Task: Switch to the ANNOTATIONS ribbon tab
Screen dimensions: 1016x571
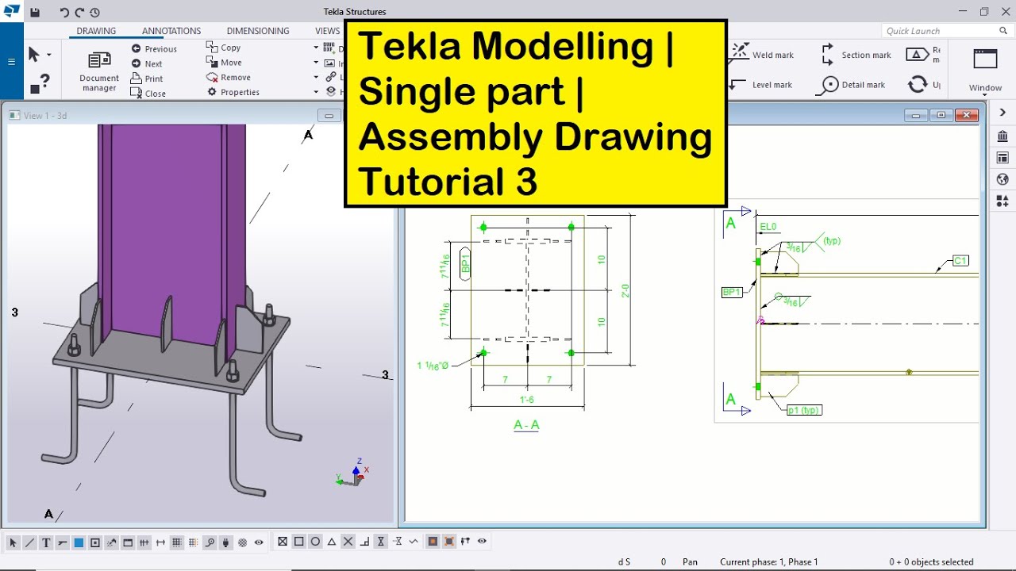Action: pos(171,31)
